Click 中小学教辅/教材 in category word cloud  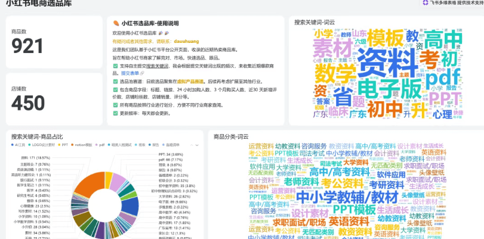(x=338, y=196)
